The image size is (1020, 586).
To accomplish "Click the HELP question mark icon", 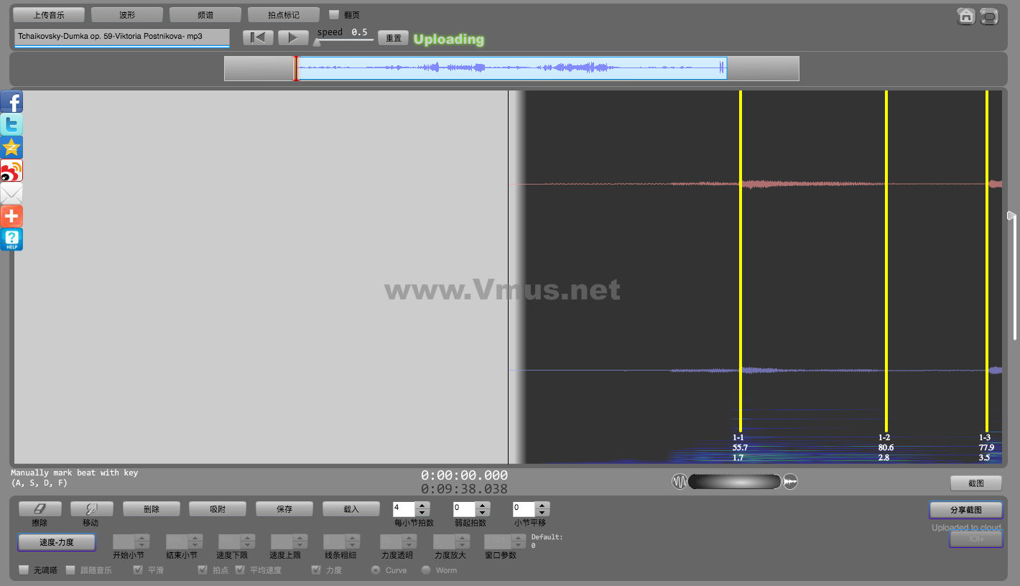I will tap(11, 239).
